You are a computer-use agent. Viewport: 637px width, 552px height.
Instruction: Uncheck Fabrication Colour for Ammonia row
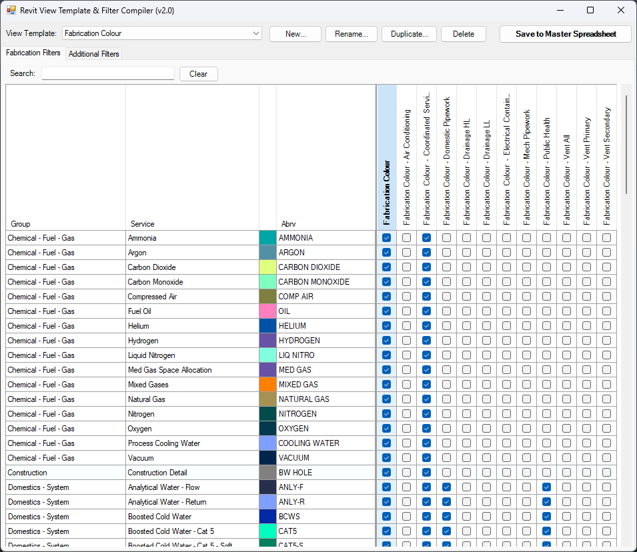point(386,237)
